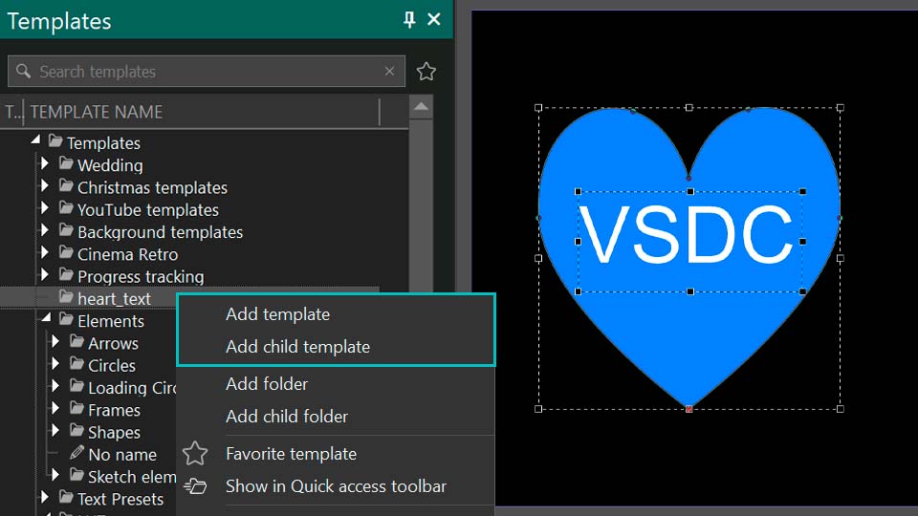Select Background templates in tree
Image resolution: width=918 pixels, height=516 pixels.
click(160, 232)
